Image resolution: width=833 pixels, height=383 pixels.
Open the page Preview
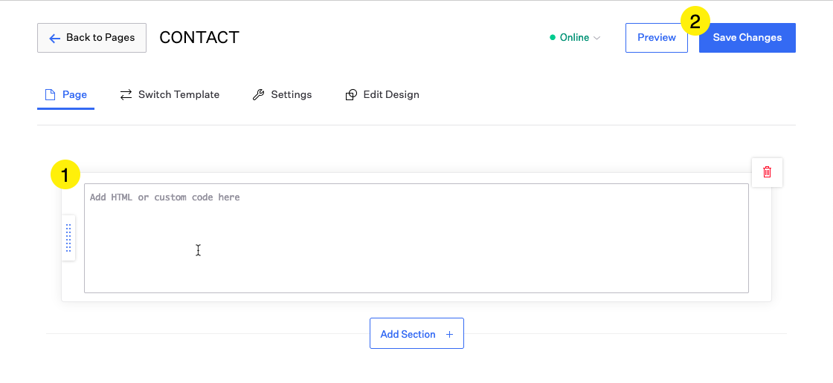coord(657,38)
